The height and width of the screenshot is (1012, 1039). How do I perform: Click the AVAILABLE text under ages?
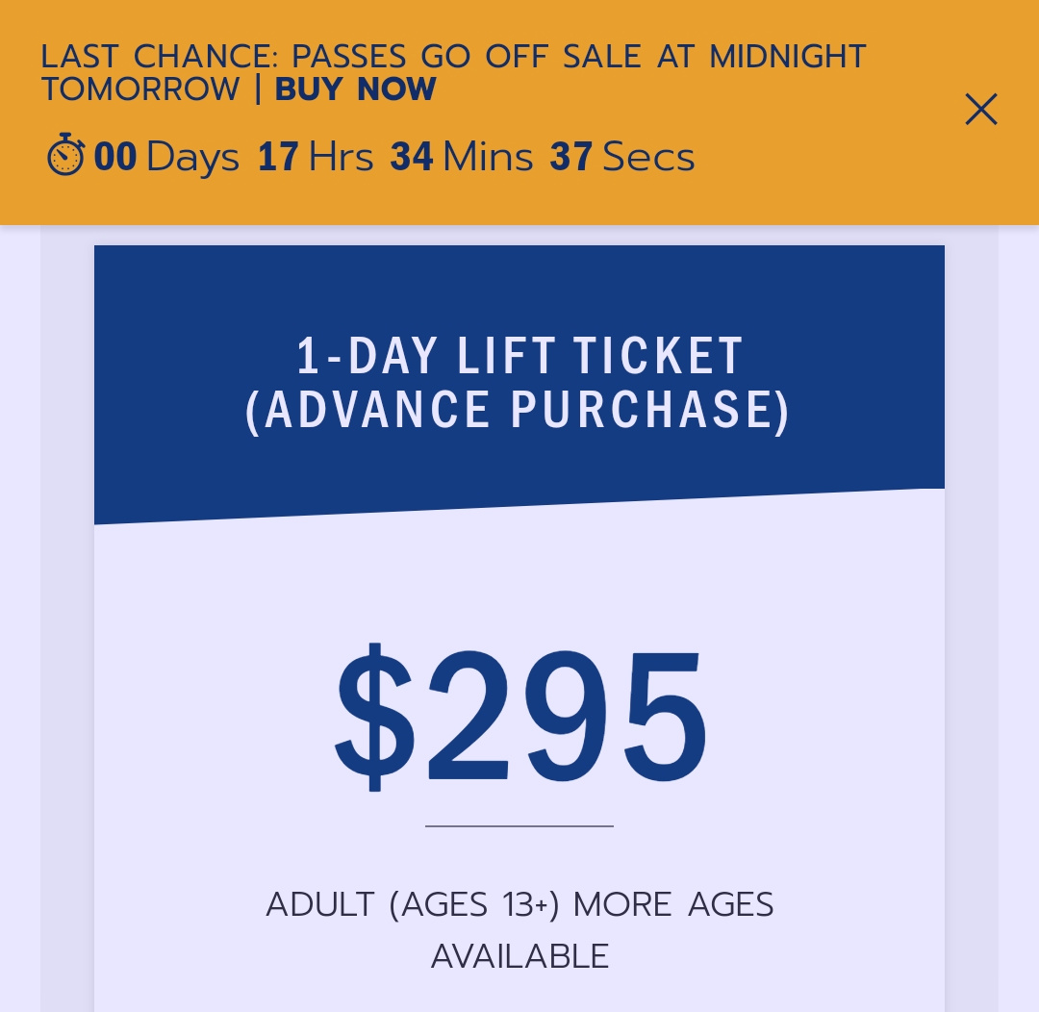click(519, 956)
